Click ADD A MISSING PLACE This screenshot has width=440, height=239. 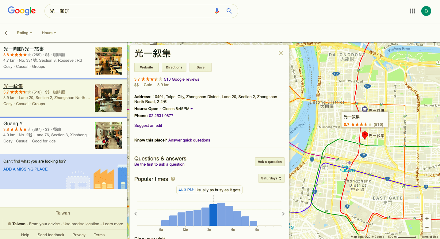click(x=25, y=169)
